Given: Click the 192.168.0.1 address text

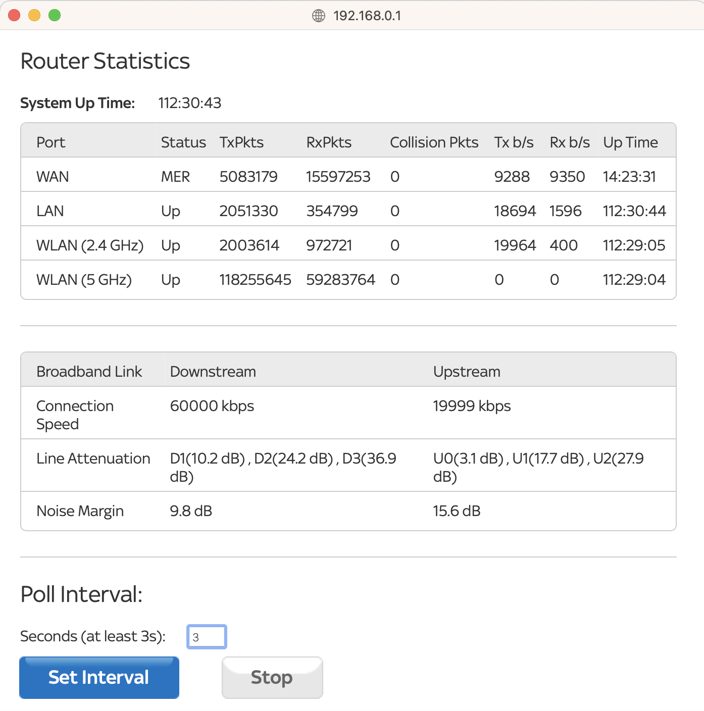Looking at the screenshot, I should point(367,16).
